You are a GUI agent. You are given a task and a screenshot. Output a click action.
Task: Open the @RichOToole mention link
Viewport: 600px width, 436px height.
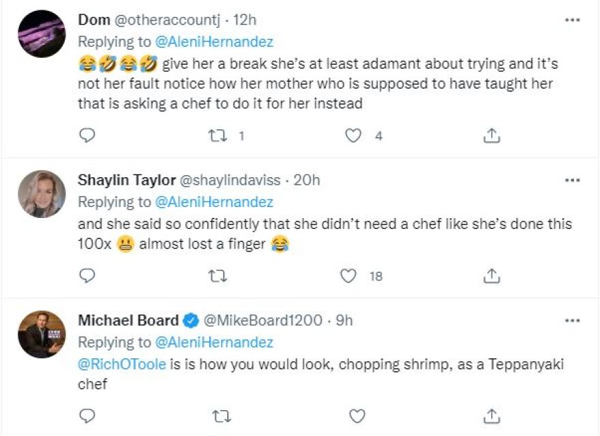coord(122,364)
